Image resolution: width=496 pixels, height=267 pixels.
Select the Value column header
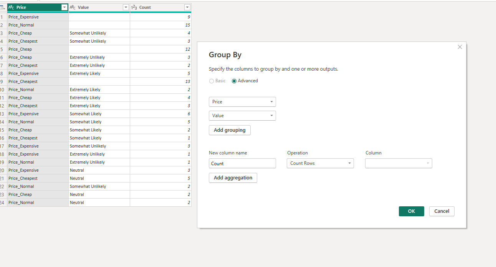[99, 7]
